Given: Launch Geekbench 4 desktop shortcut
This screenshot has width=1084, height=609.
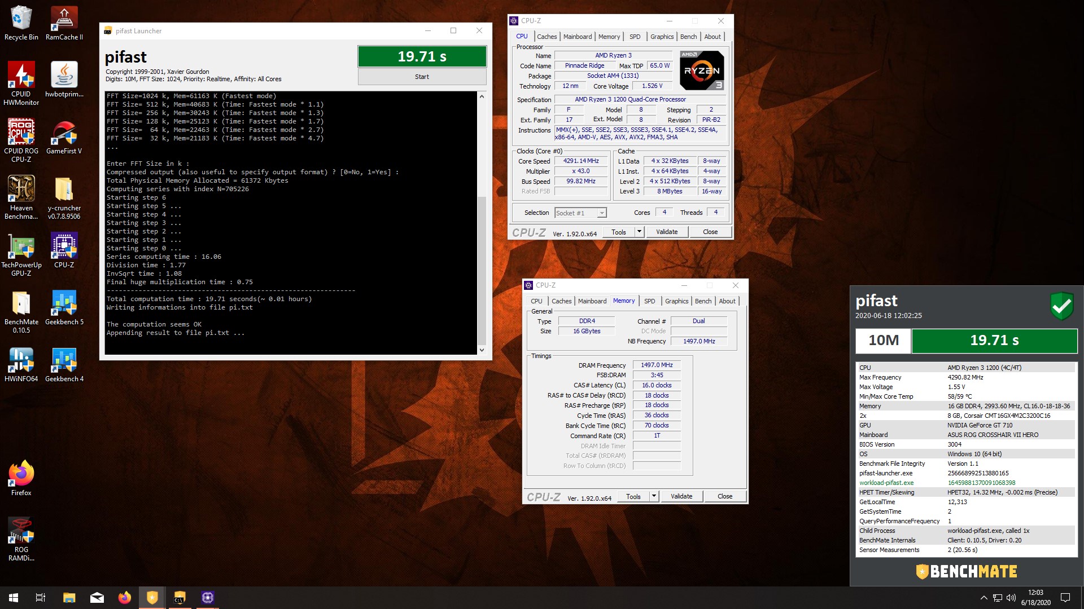Looking at the screenshot, I should [64, 364].
